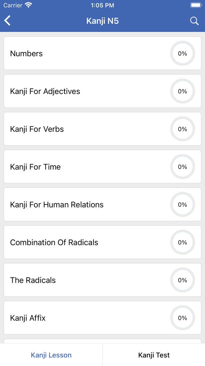Open the Kanji For Adjectives lesson
The height and width of the screenshot is (366, 205).
click(x=45, y=91)
